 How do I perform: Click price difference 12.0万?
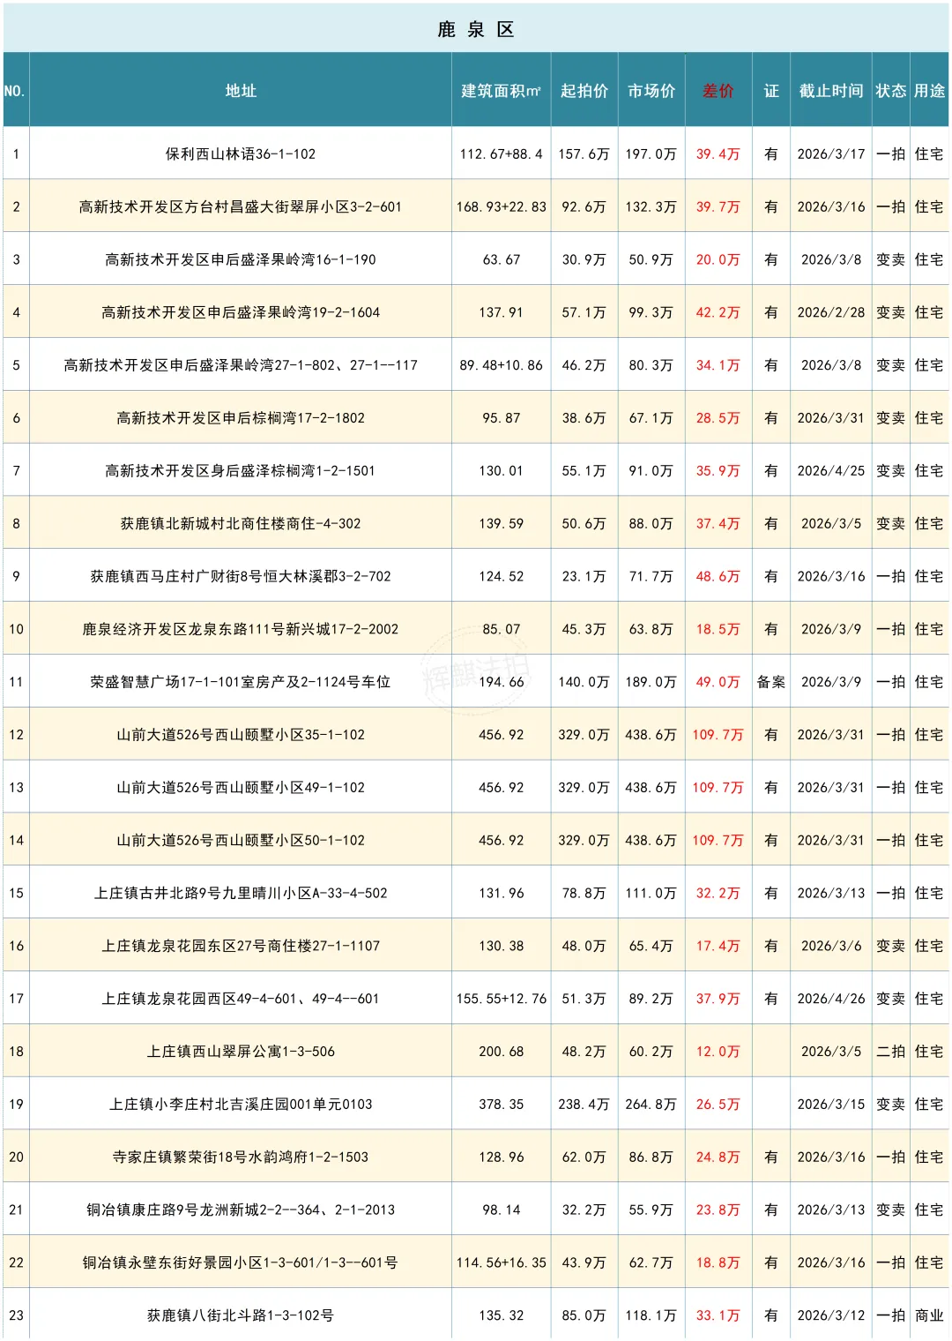pos(718,1052)
